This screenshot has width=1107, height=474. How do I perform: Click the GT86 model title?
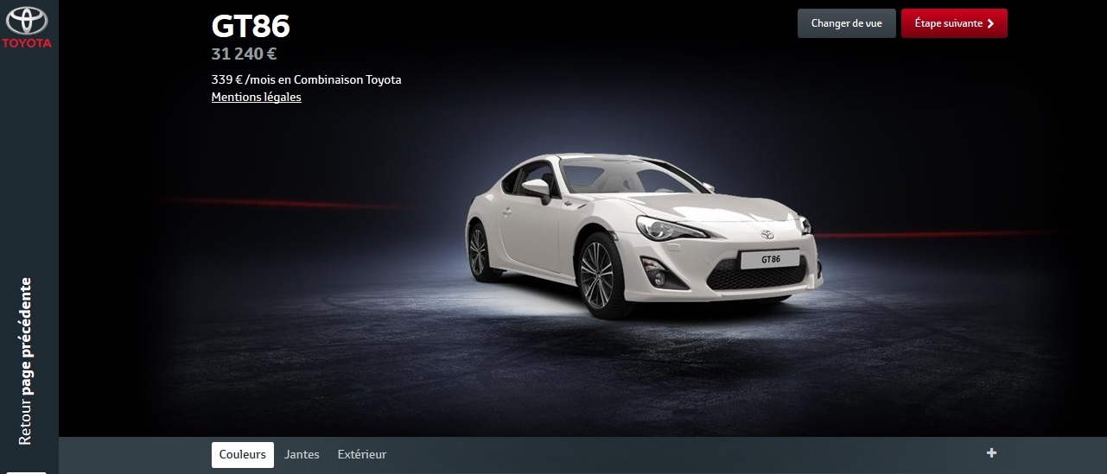click(x=251, y=26)
